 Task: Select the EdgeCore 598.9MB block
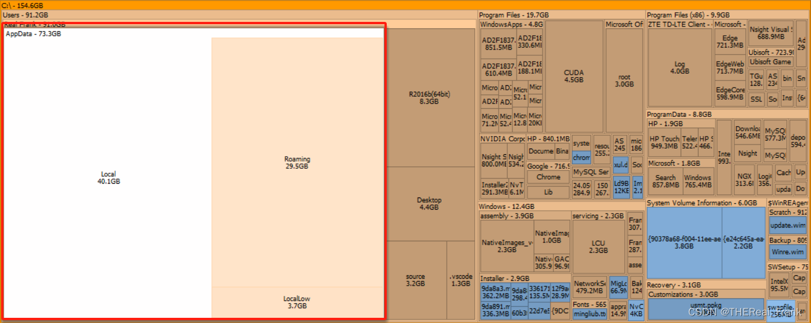pyautogui.click(x=730, y=94)
